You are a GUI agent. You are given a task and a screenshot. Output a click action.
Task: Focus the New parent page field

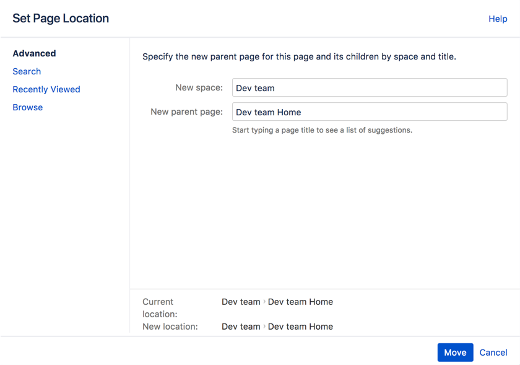click(x=369, y=112)
